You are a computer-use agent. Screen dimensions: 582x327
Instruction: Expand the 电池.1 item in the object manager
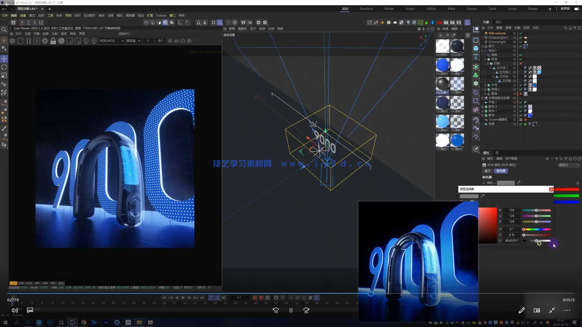[x=483, y=50]
